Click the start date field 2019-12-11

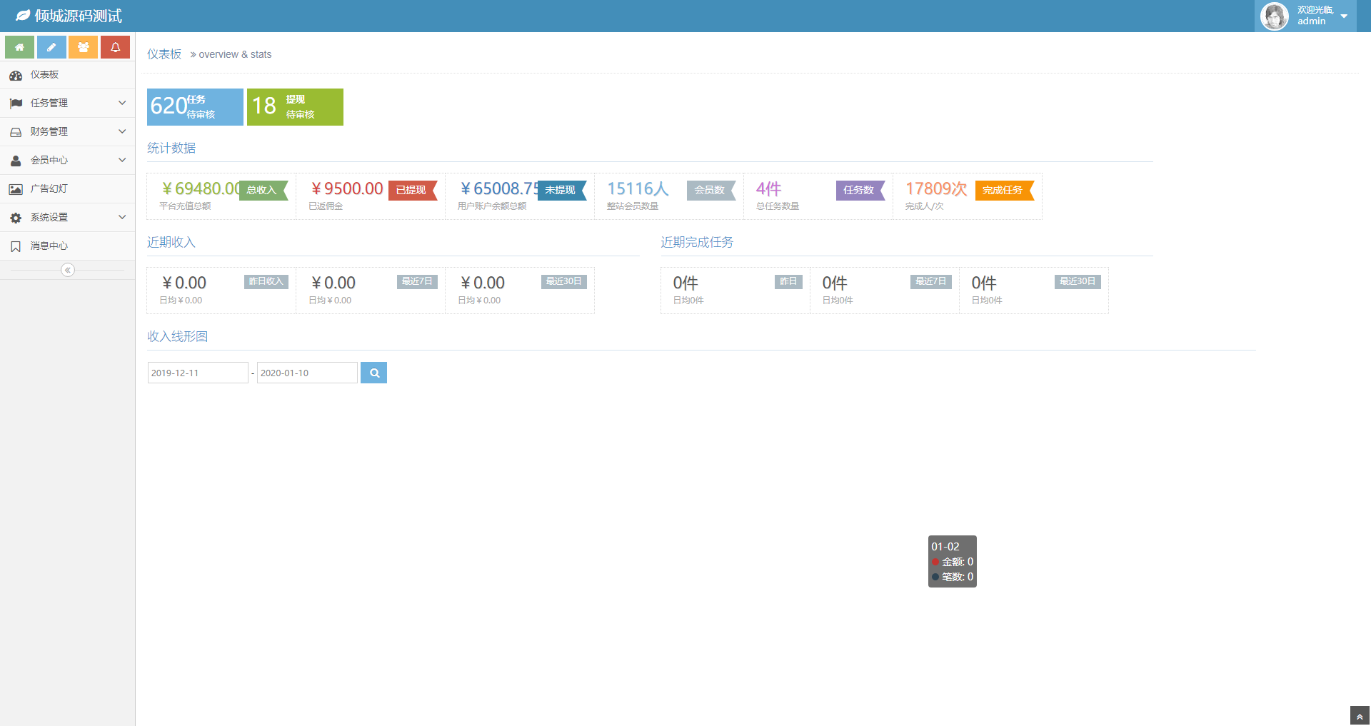point(198,373)
